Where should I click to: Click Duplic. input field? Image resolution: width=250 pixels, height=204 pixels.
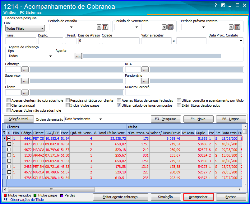click(51, 41)
